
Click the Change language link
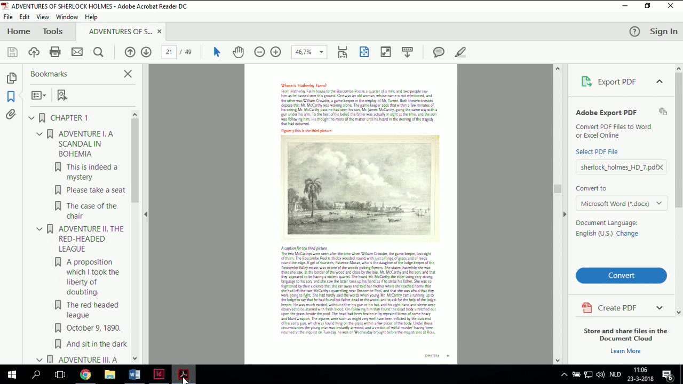point(627,234)
